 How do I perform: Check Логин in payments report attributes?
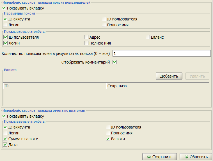5,133
